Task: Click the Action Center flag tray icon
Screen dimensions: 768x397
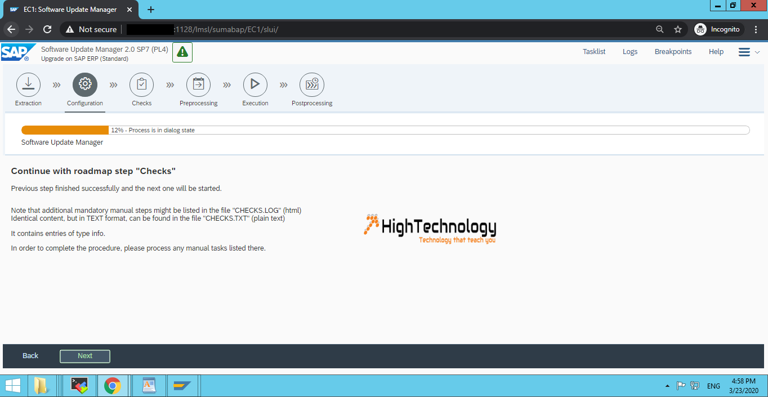Action: click(x=681, y=386)
